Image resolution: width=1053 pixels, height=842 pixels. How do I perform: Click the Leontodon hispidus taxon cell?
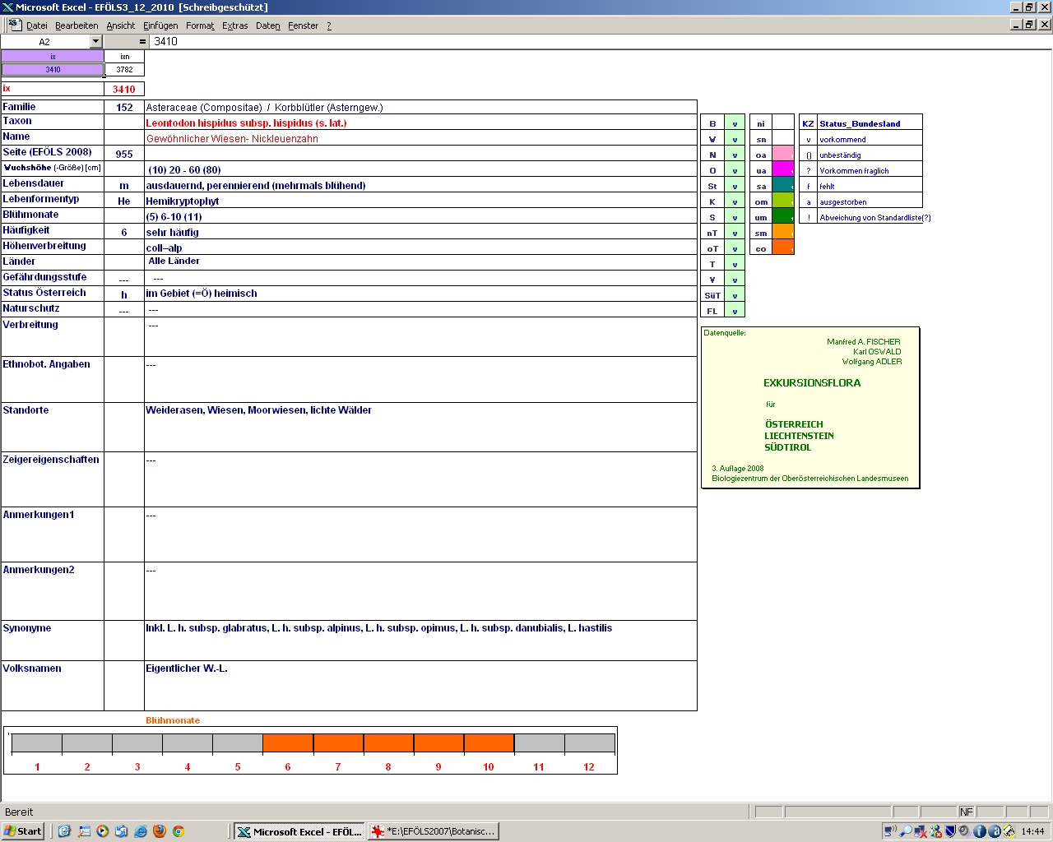[420, 123]
